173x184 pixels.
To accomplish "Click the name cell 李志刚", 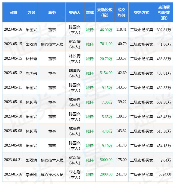I will (31, 175).
